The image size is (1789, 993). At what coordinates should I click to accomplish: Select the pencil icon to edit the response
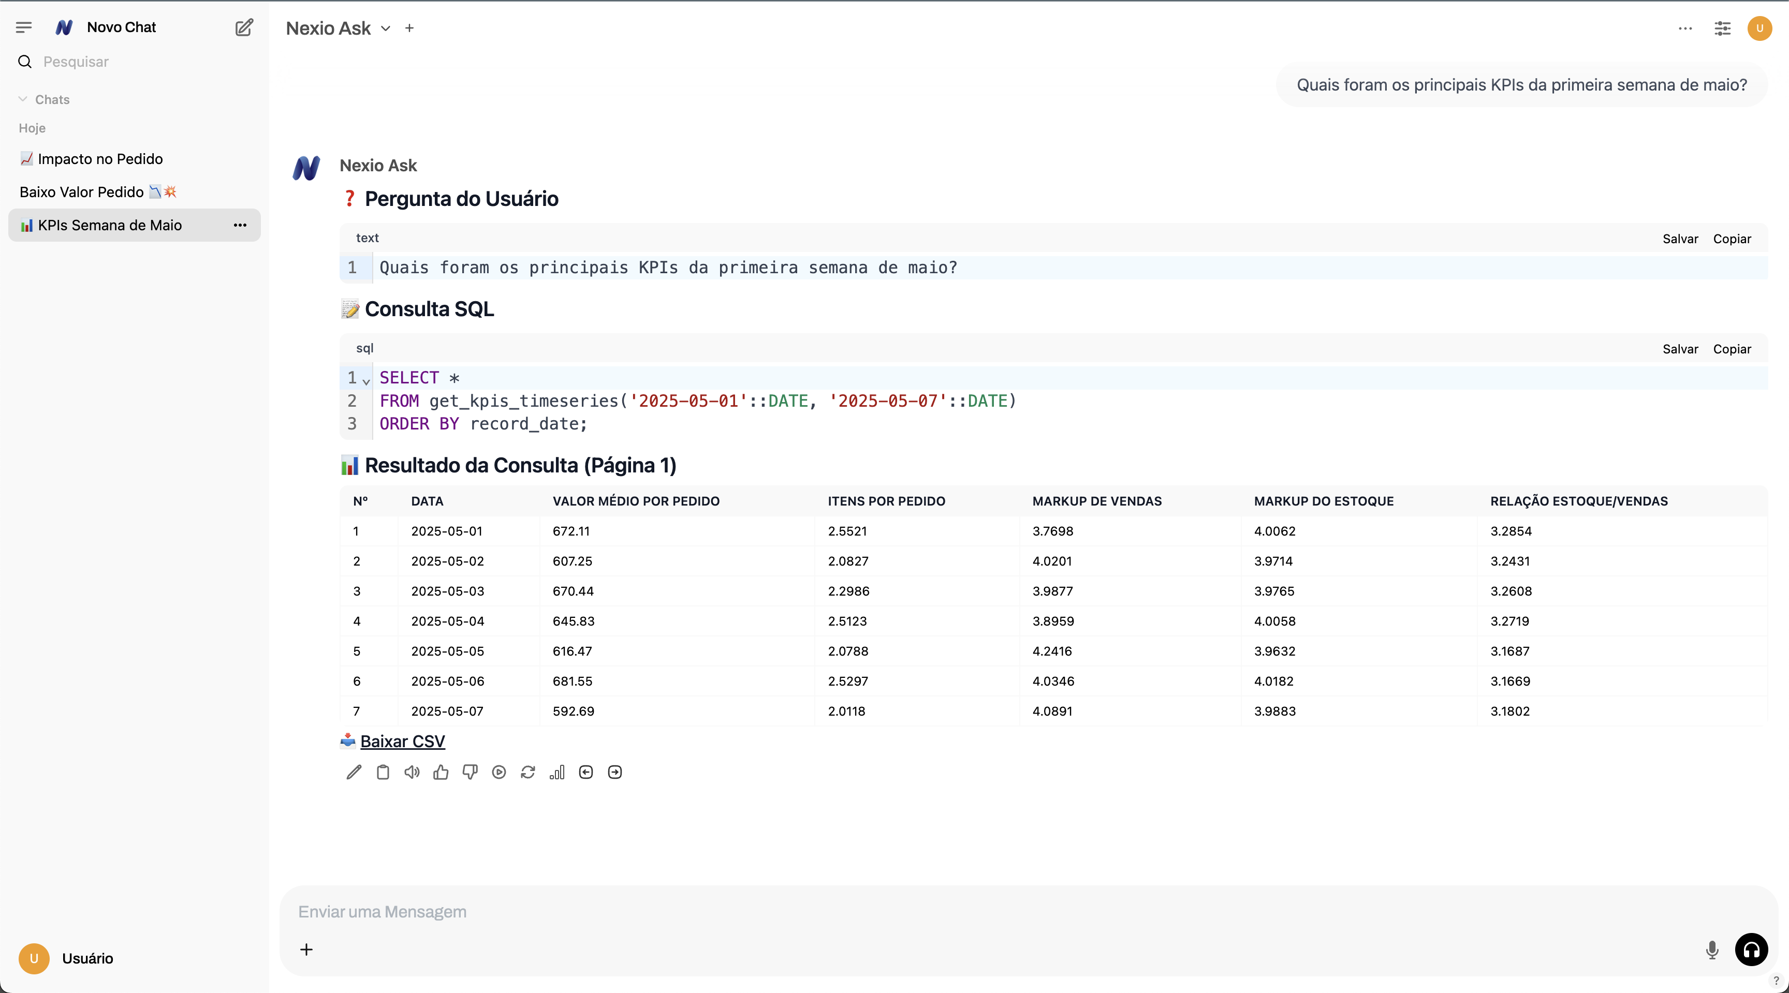(x=354, y=772)
